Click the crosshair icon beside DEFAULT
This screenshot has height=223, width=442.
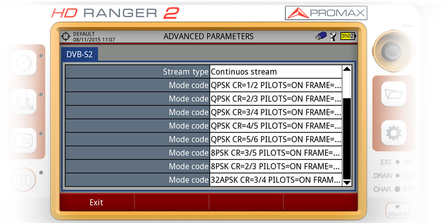(x=66, y=36)
